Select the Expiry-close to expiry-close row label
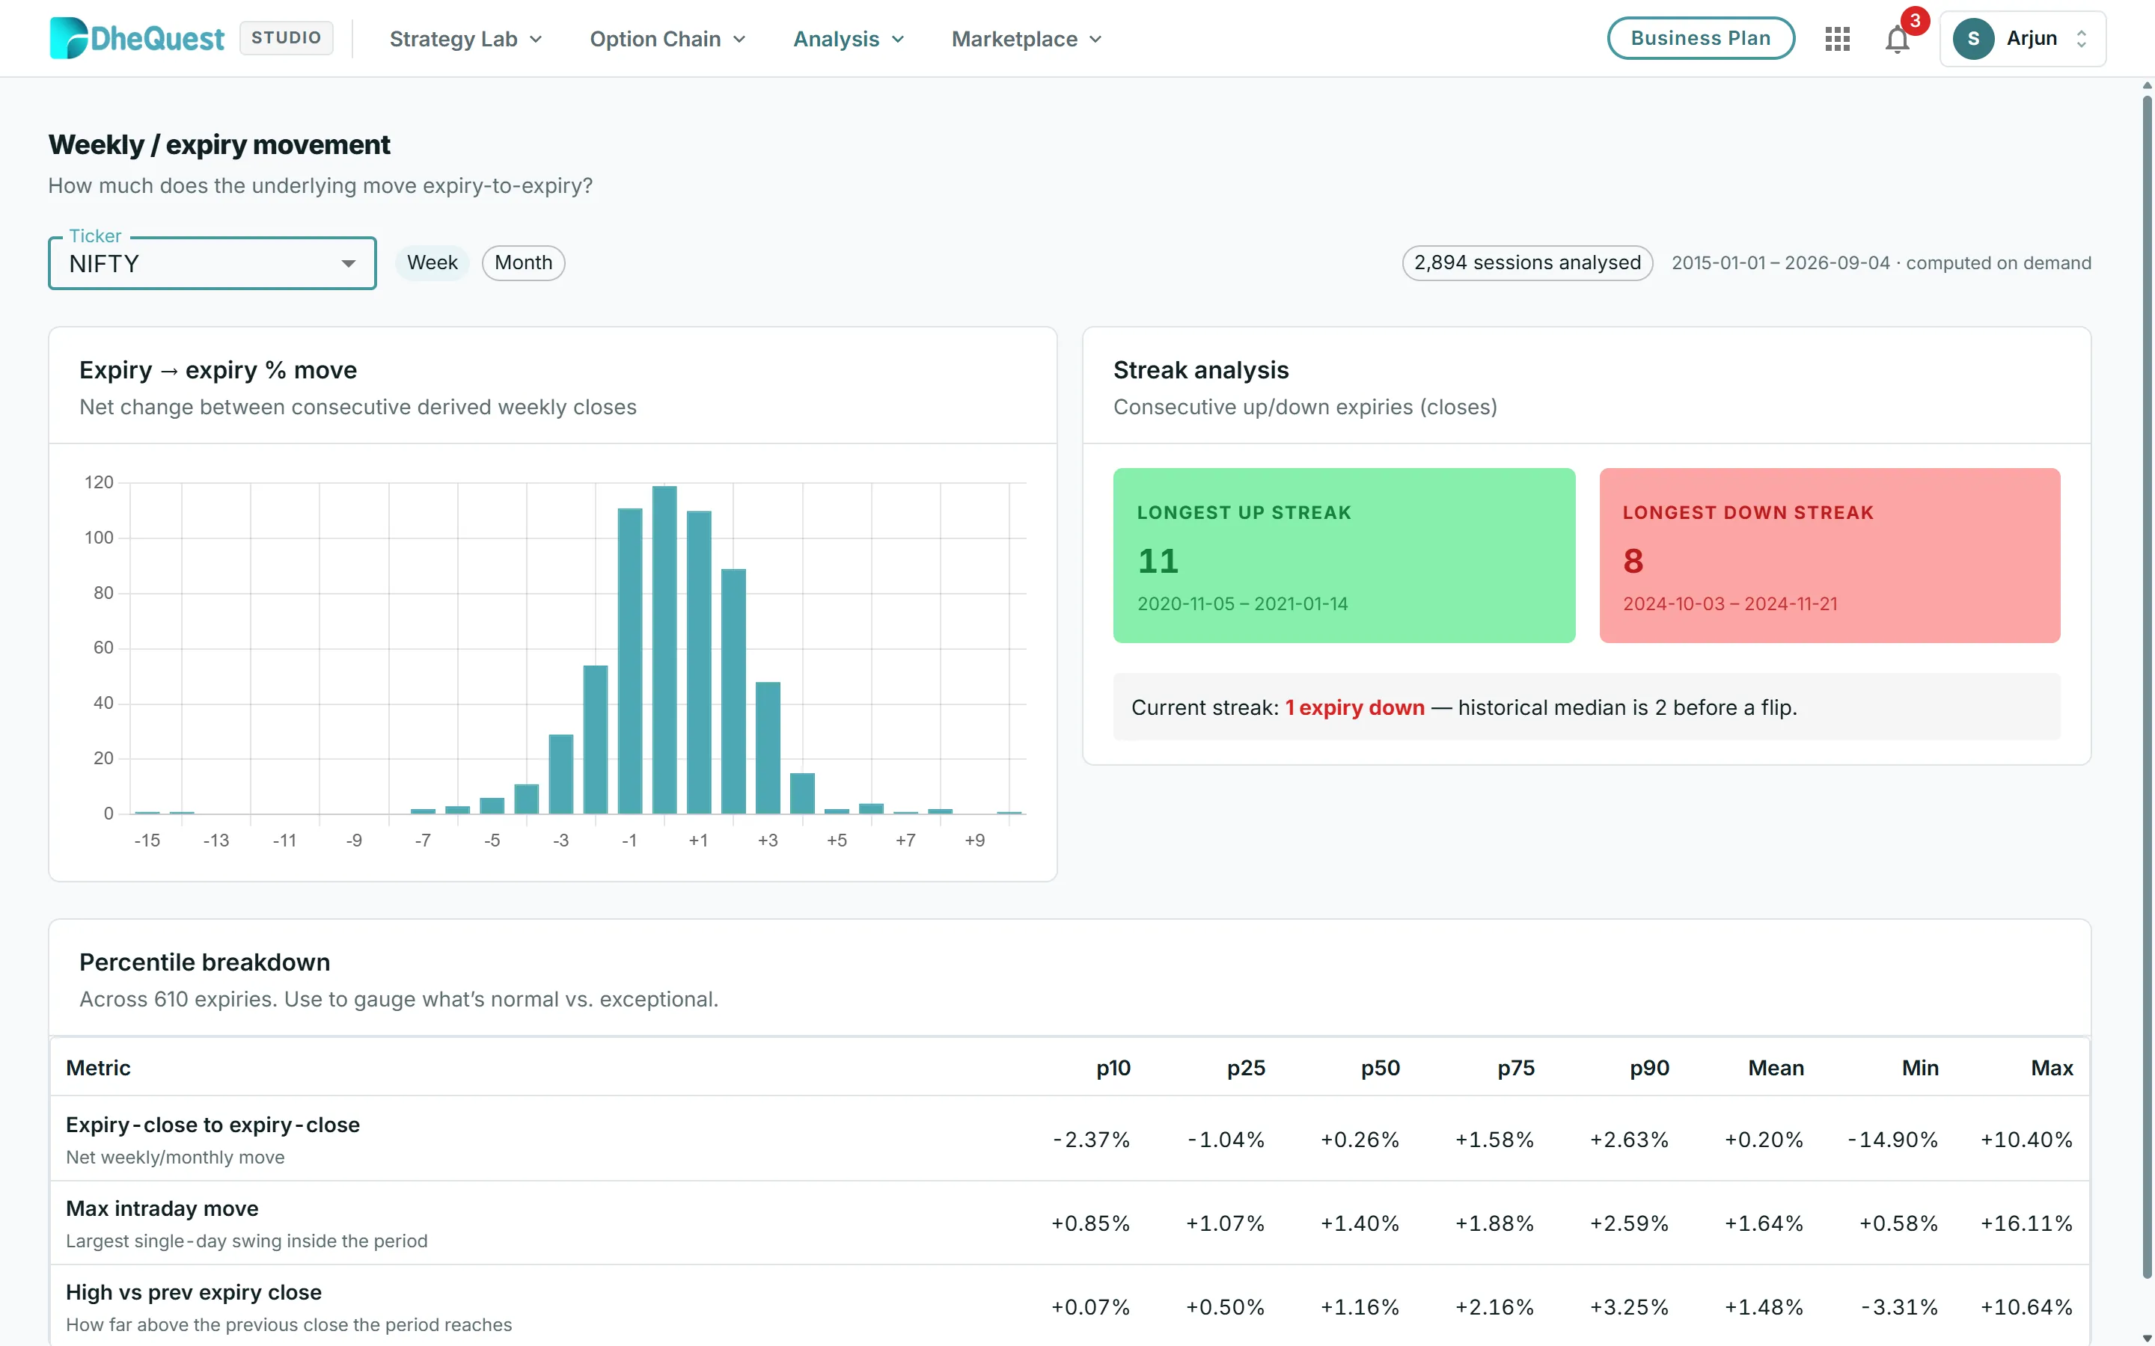2155x1346 pixels. point(213,1125)
